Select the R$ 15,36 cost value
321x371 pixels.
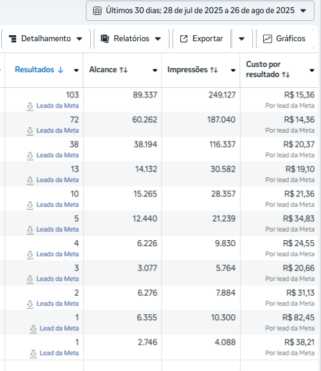[300, 95]
